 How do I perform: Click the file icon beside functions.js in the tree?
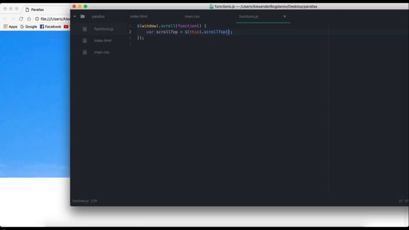[84, 29]
